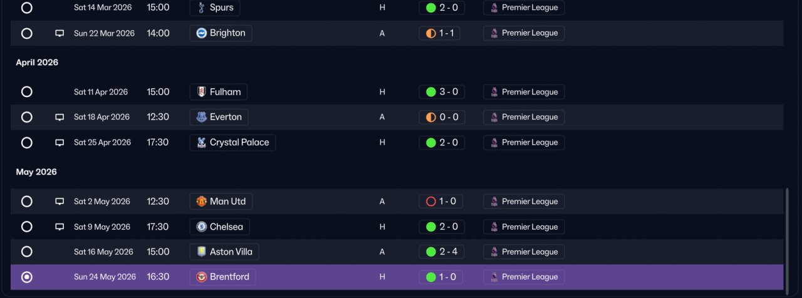Click the Crystal Palace crest
802x298 pixels.
(202, 142)
